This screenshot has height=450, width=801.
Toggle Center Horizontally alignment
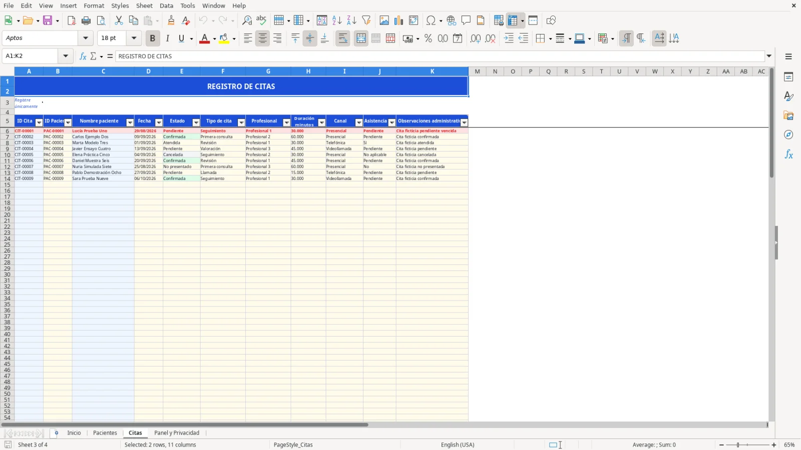point(262,38)
